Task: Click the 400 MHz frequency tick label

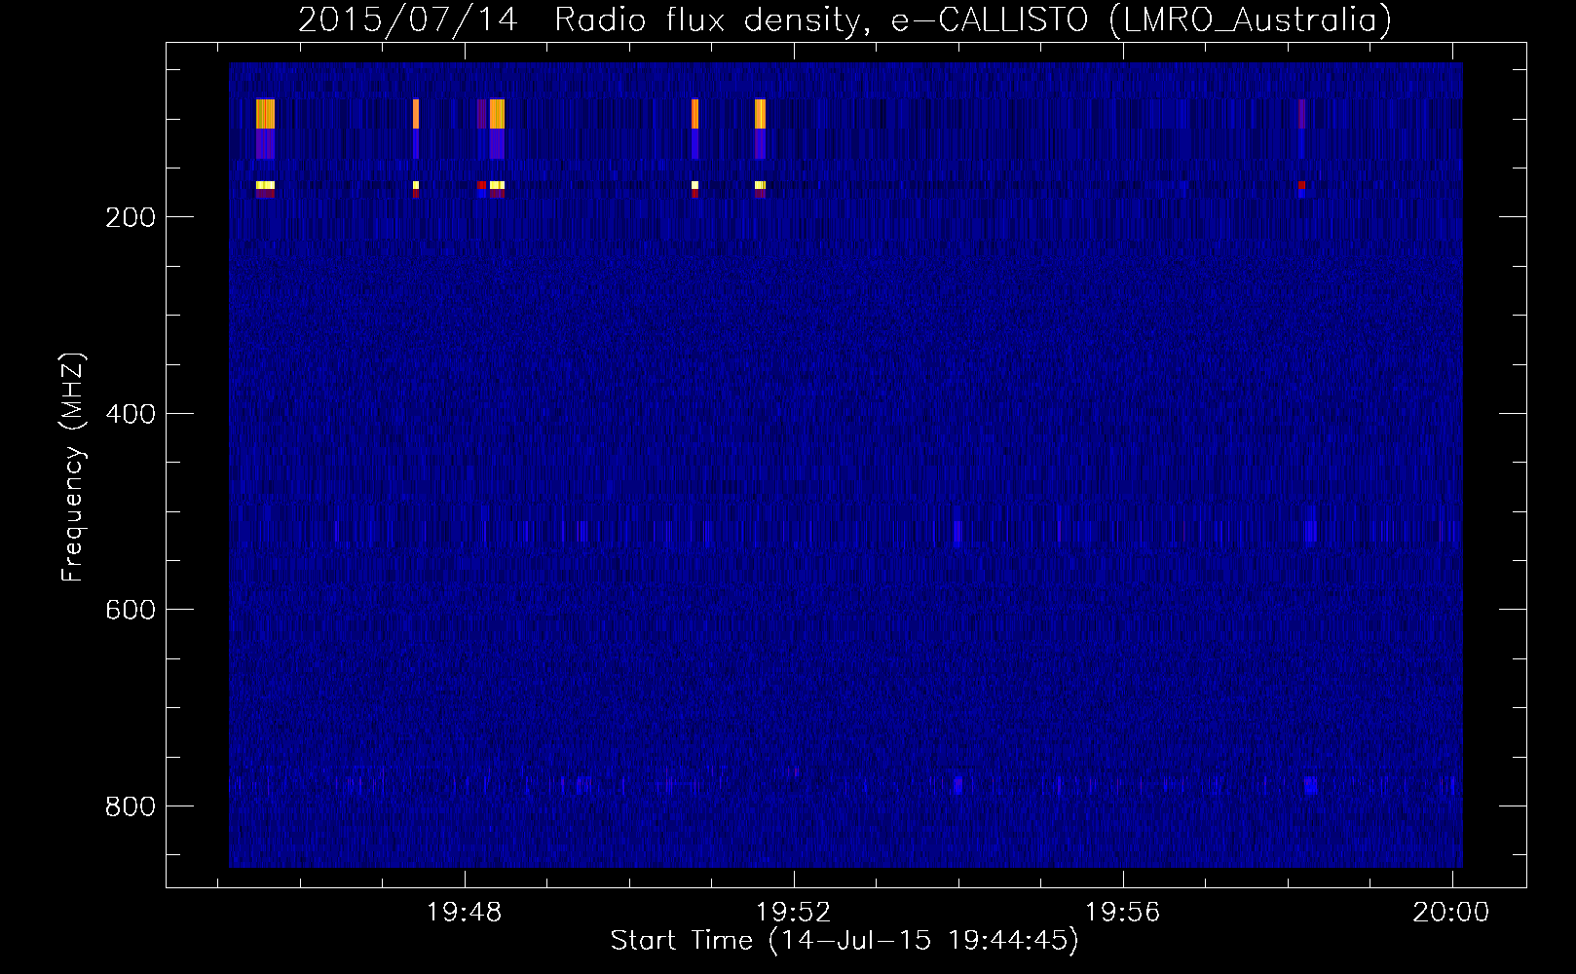Action: click(131, 414)
